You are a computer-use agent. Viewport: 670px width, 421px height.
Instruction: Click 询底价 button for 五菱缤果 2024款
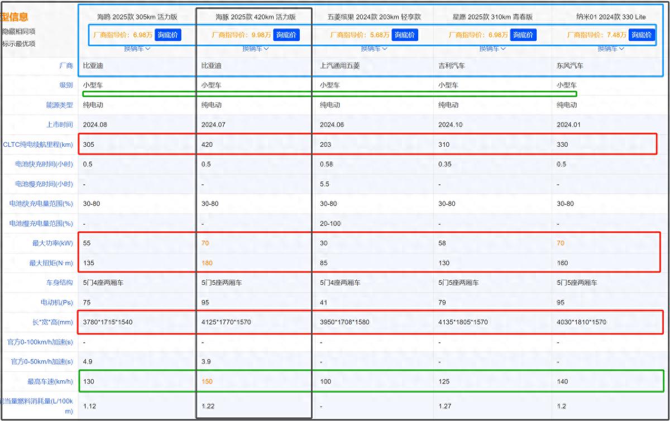(405, 35)
